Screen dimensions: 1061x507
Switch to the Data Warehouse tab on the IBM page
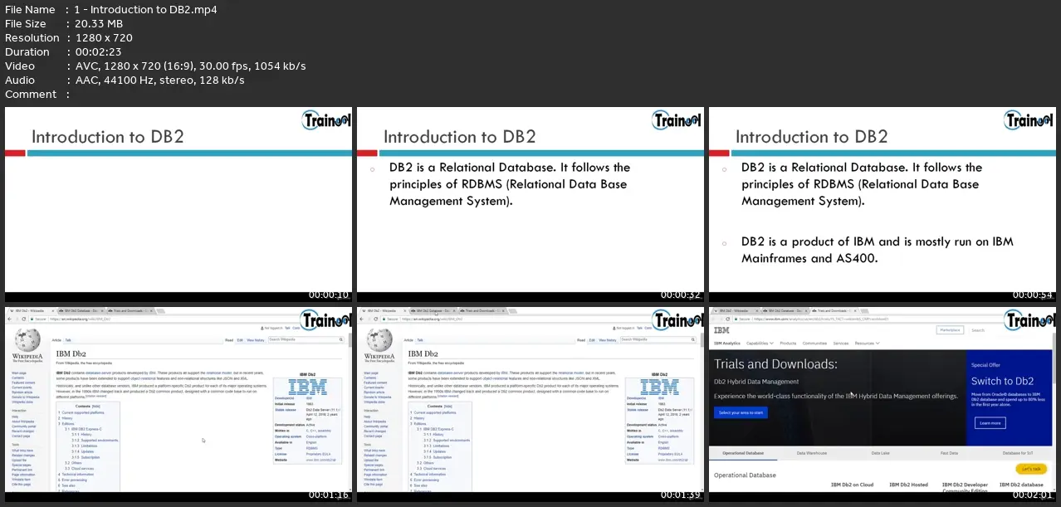tap(812, 453)
